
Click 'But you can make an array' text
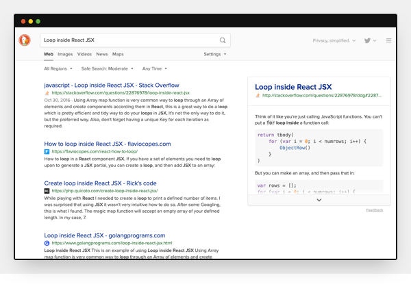(305, 173)
